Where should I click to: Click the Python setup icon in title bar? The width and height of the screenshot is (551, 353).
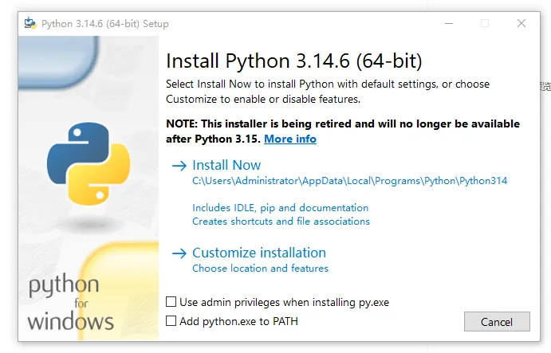click(30, 24)
